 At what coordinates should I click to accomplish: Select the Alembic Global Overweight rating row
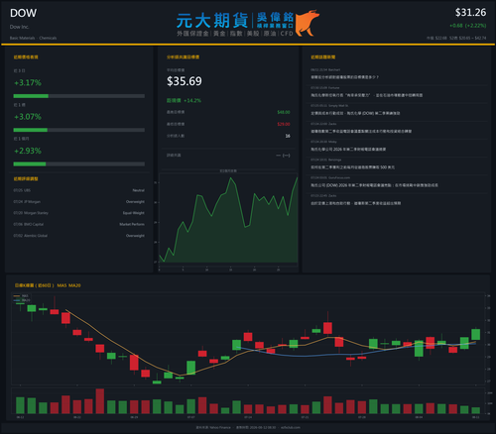coord(79,236)
